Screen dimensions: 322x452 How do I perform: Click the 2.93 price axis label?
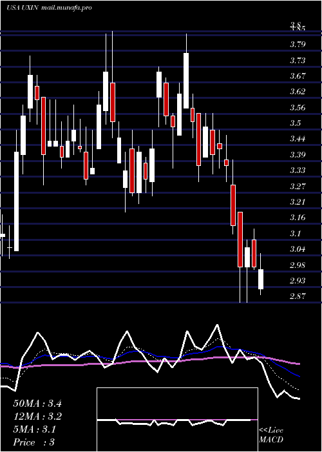coord(298,280)
